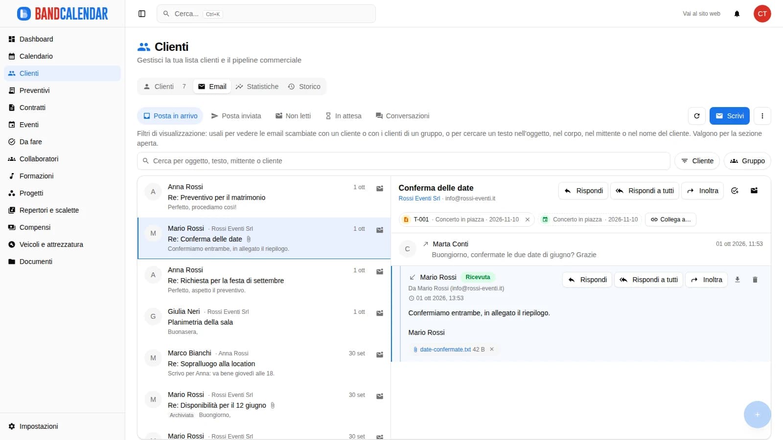Screen dimensions: 783x440
Task: Switch to the Storico tab
Action: click(304, 87)
